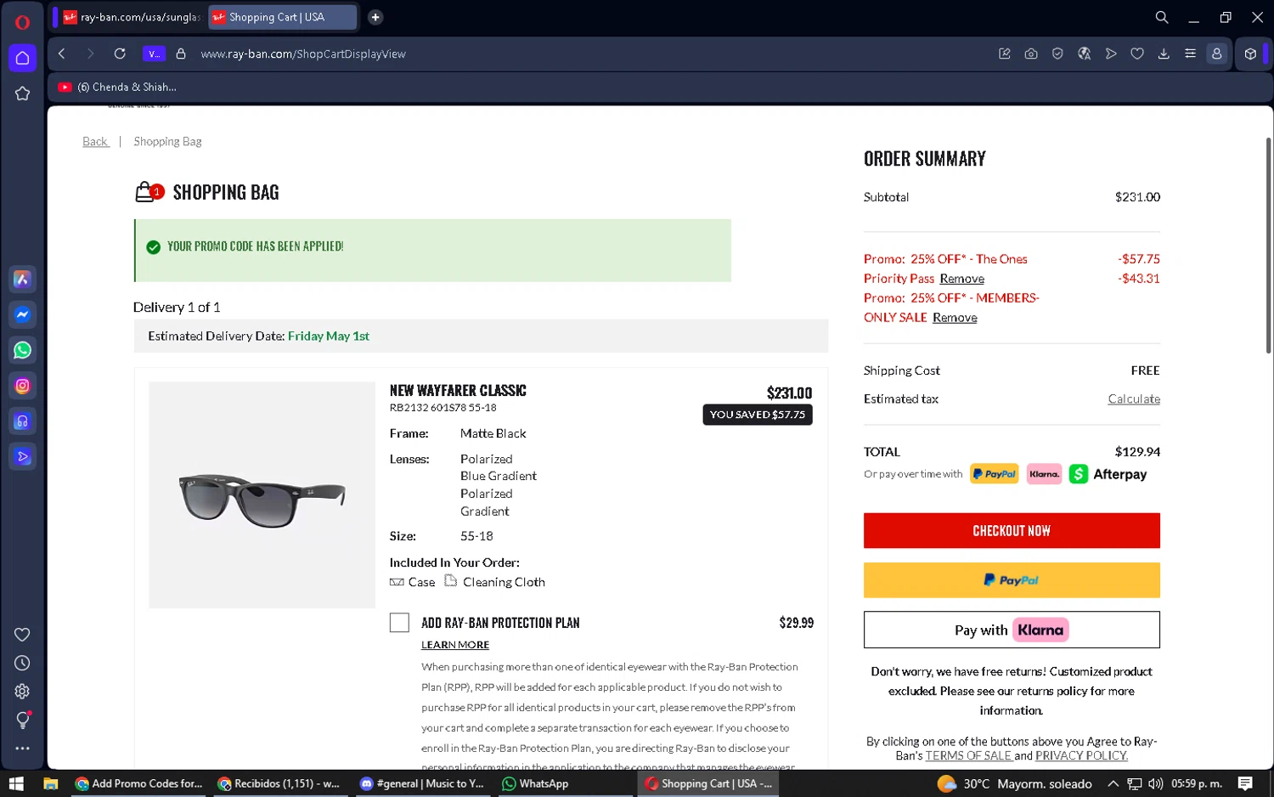Switch to Discord #general taskbar window
This screenshot has width=1274, height=797.
(422, 783)
